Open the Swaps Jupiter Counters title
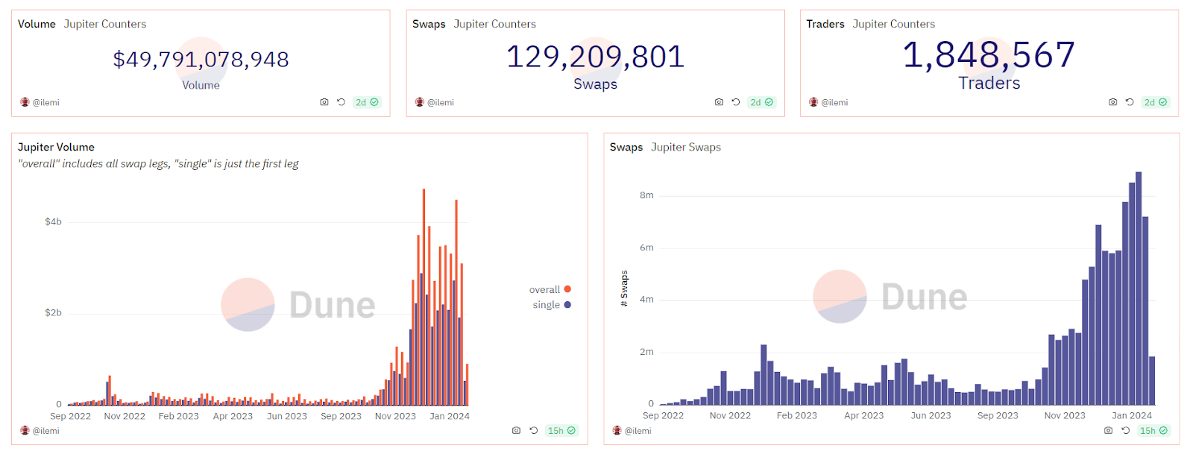 (x=474, y=24)
